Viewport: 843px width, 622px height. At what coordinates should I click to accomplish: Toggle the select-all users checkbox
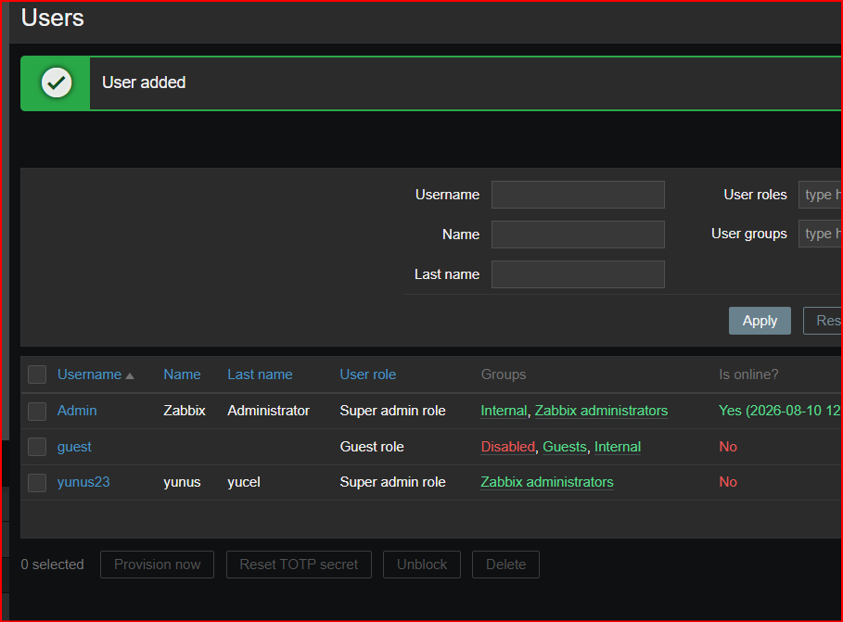37,374
